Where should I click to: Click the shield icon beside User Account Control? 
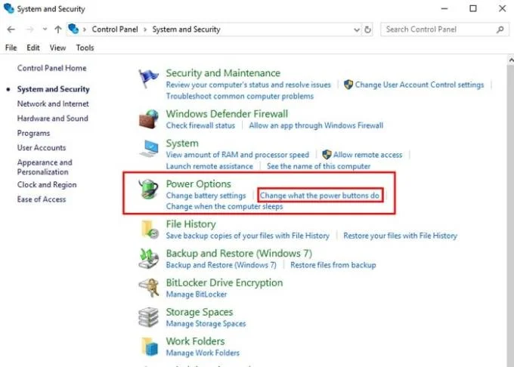pyautogui.click(x=348, y=85)
